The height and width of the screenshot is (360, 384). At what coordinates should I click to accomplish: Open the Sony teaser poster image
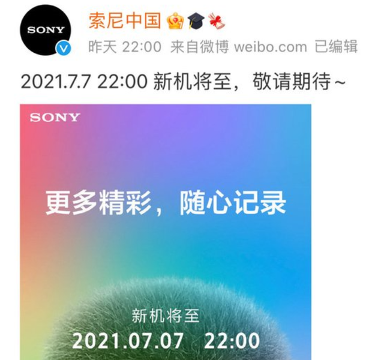[x=166, y=232]
